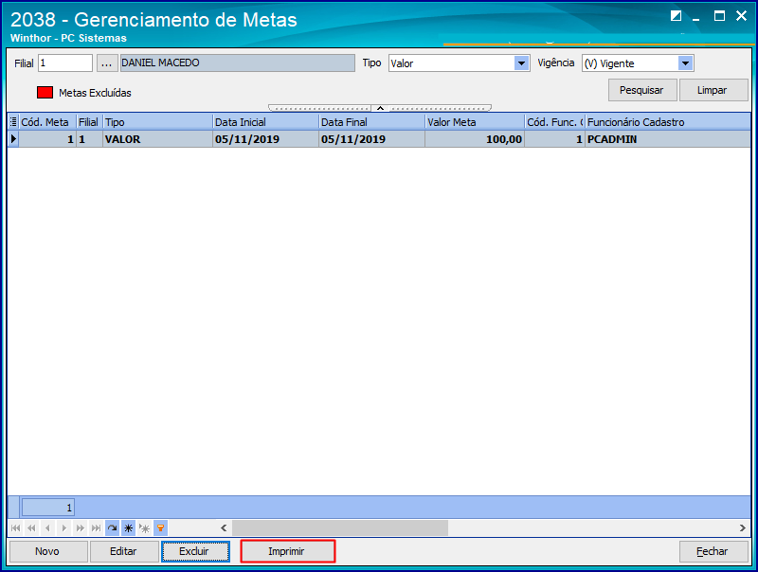Image resolution: width=758 pixels, height=572 pixels.
Task: Click the grid footer count cell
Action: click(48, 508)
